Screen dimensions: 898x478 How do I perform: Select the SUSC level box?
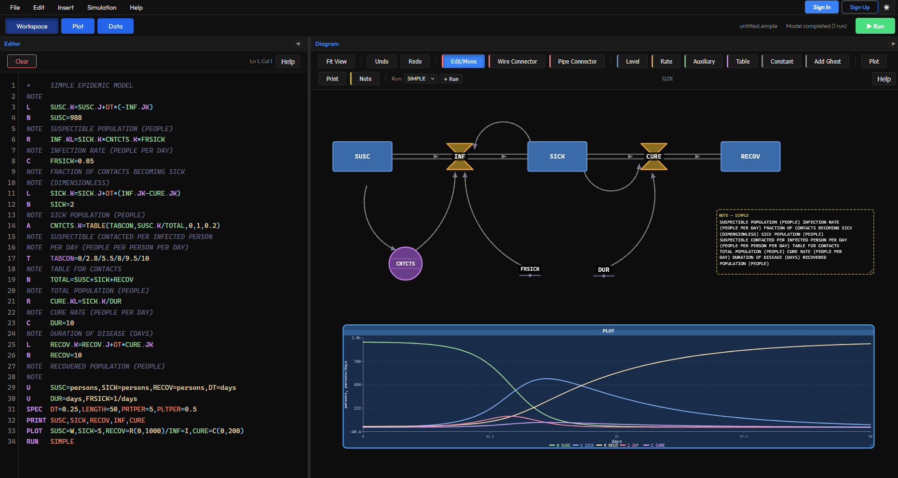362,157
